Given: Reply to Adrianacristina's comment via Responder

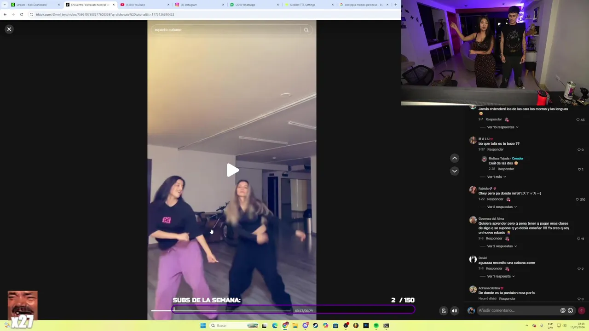Looking at the screenshot, I should coord(507,298).
